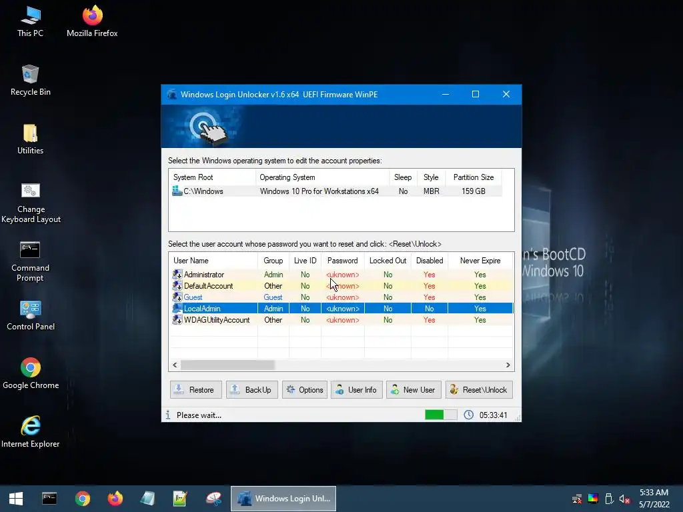The height and width of the screenshot is (512, 683).
Task: Click the New User button
Action: tap(414, 389)
